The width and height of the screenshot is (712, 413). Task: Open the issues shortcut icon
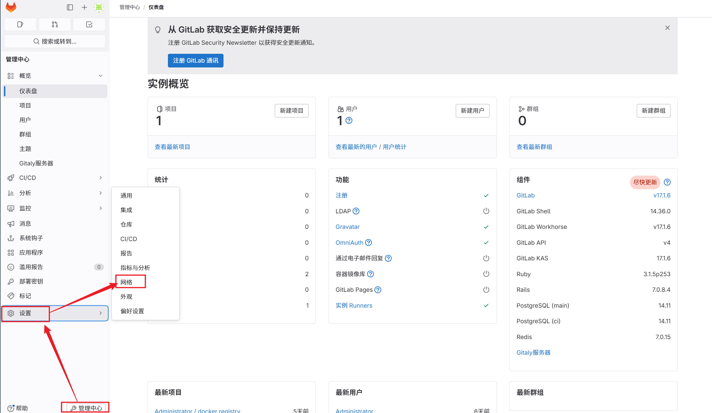(20, 24)
